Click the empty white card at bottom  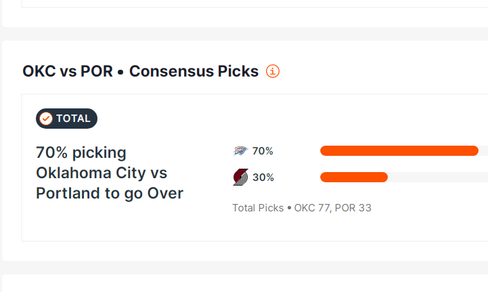click(245, 283)
